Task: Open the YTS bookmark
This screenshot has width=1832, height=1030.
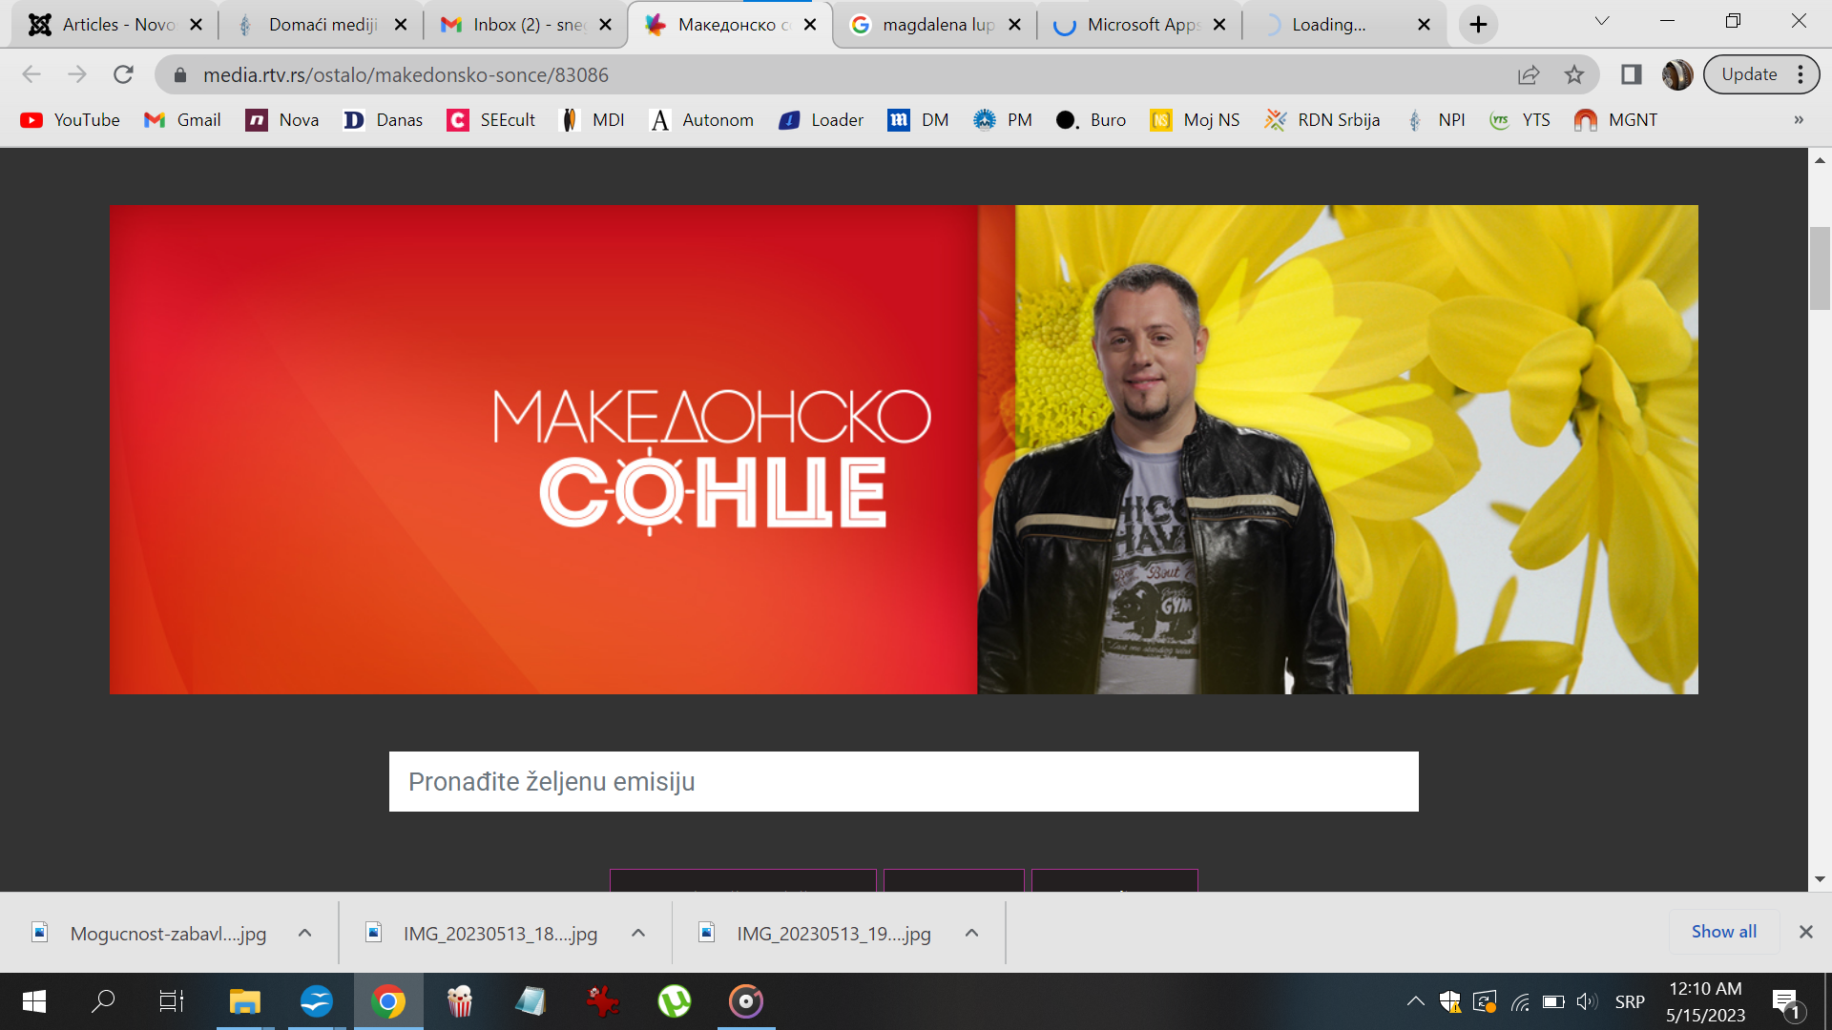Action: 1520,120
